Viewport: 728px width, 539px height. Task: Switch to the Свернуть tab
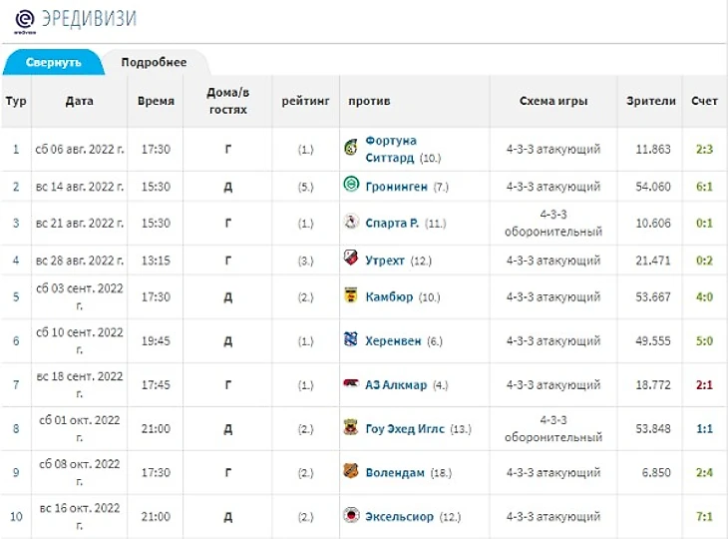coord(53,62)
